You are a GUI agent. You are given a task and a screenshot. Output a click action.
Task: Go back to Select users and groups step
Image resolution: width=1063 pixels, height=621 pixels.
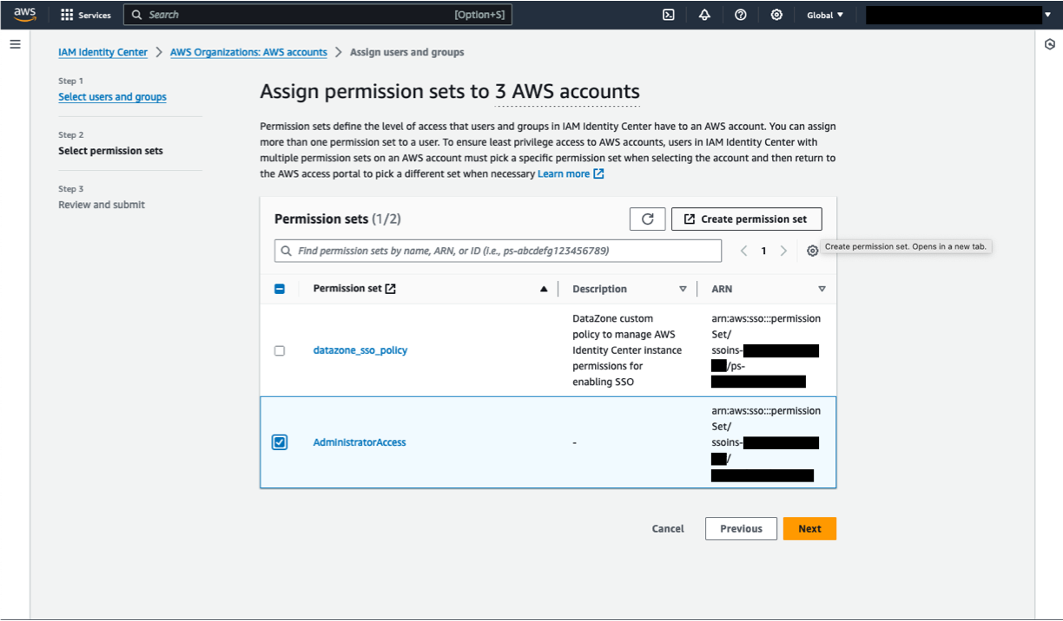[112, 97]
